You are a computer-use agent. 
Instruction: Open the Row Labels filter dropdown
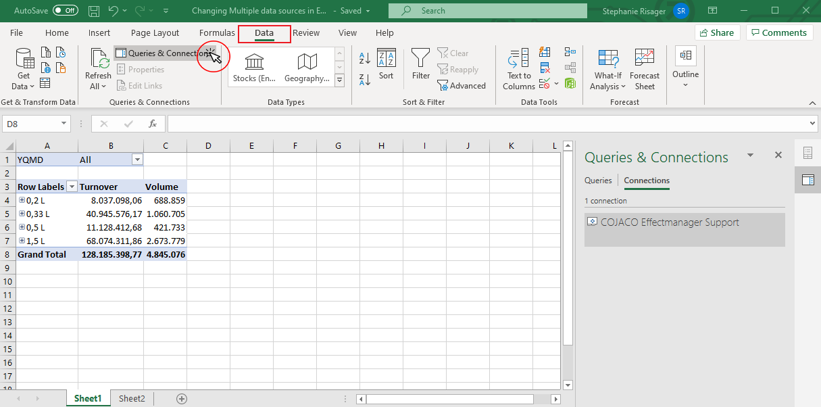click(72, 186)
